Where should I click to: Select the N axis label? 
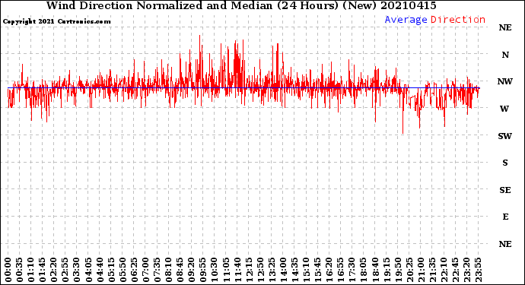point(505,55)
